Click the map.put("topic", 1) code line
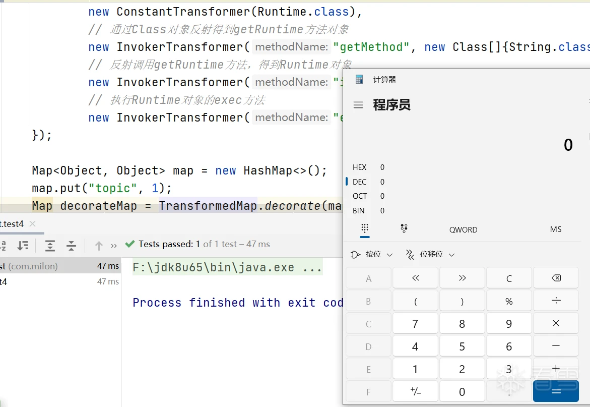The image size is (590, 407). [102, 188]
